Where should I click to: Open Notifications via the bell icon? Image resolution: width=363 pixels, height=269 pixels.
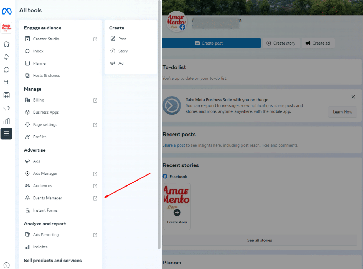[x=6, y=57]
